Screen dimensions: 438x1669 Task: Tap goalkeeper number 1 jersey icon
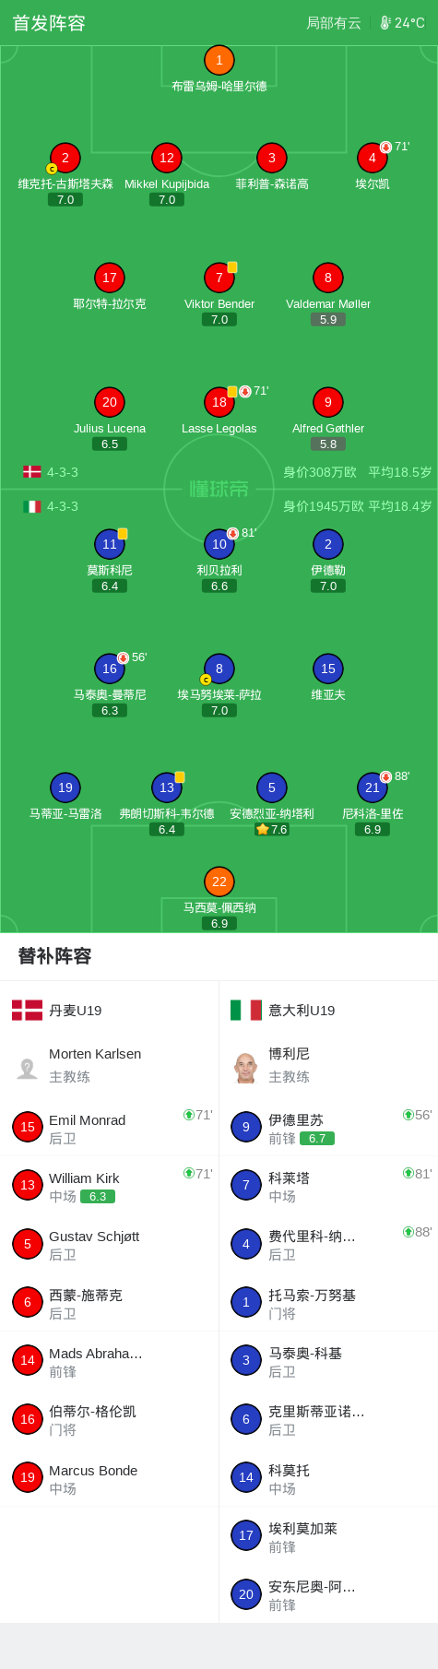click(219, 60)
